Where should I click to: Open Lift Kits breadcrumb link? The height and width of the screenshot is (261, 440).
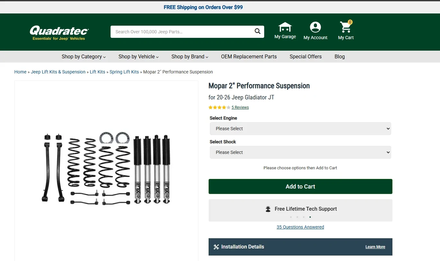coord(97,72)
